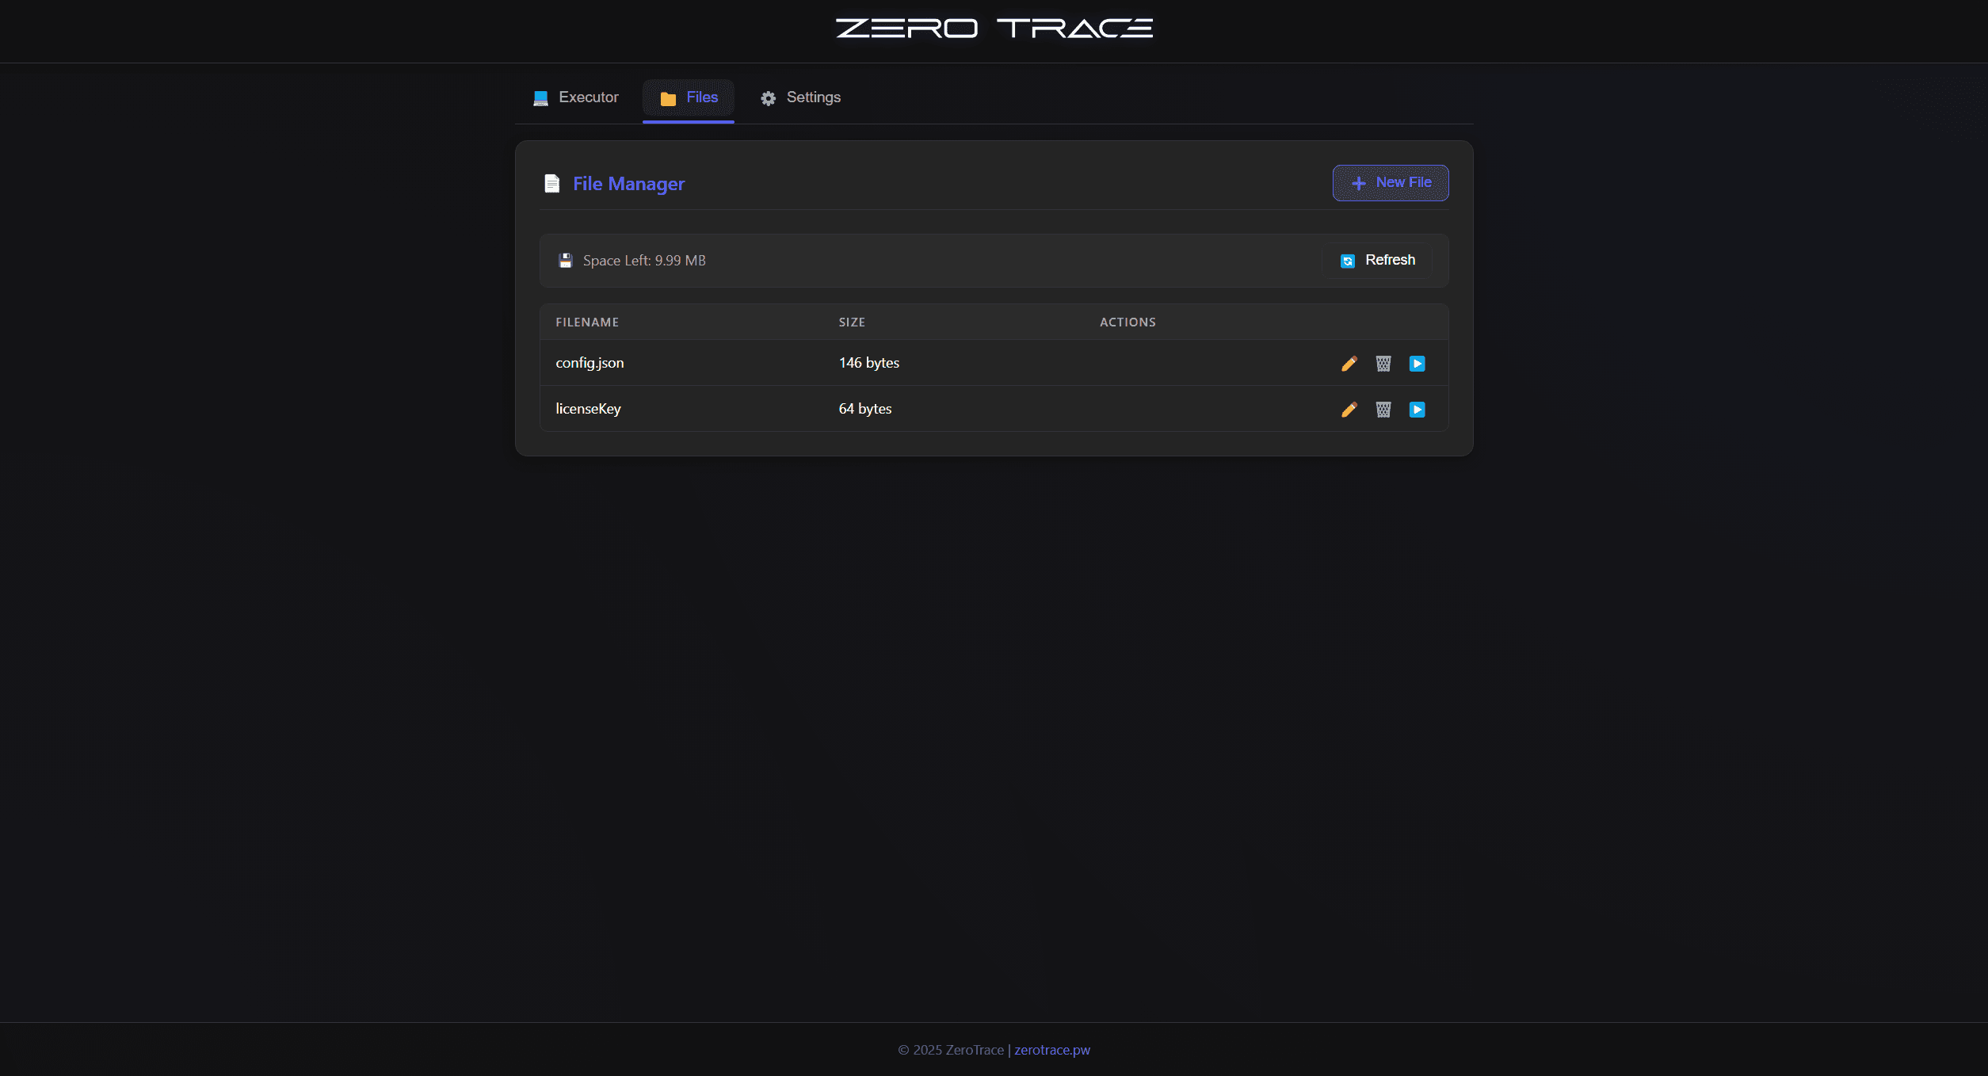The image size is (1988, 1076).
Task: Run licenseKey with the play icon
Action: tap(1418, 410)
